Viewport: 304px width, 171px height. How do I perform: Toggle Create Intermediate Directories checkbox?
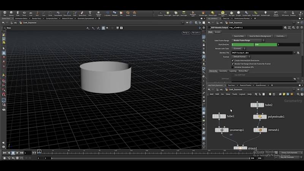click(233, 60)
